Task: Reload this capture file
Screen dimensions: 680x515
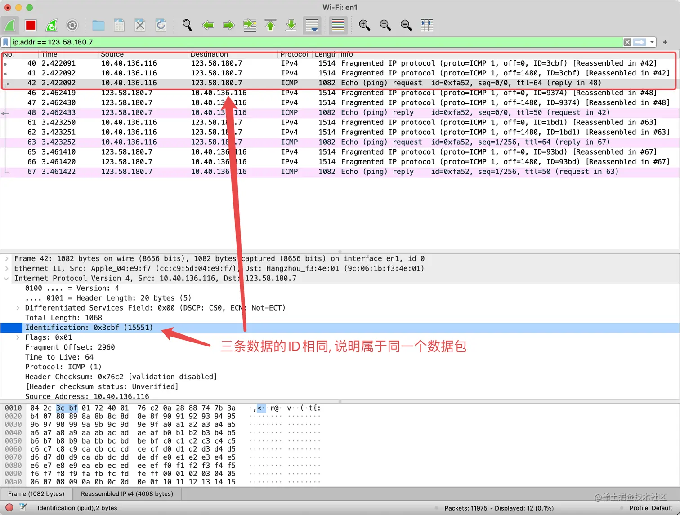Action: pos(161,25)
